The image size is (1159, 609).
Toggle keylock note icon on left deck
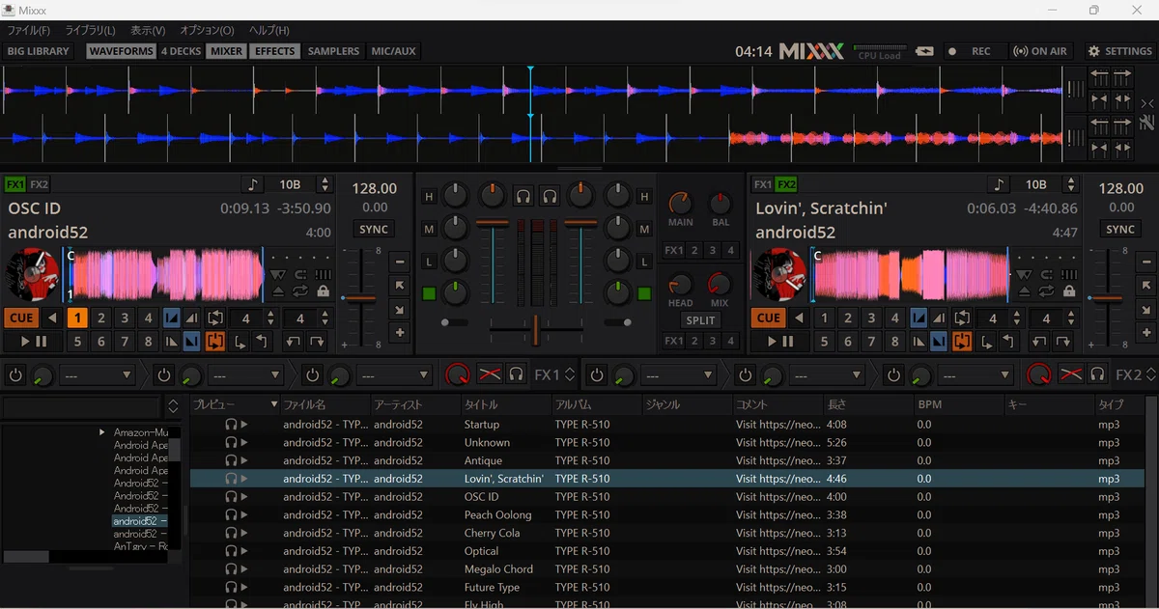[x=253, y=184]
